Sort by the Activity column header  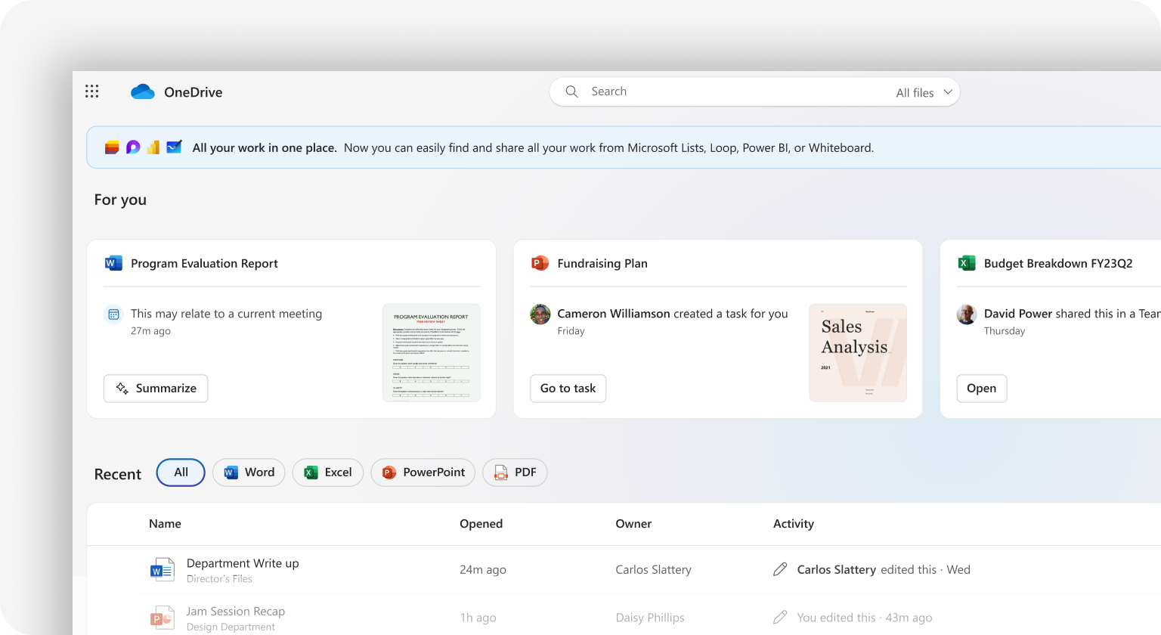point(794,524)
